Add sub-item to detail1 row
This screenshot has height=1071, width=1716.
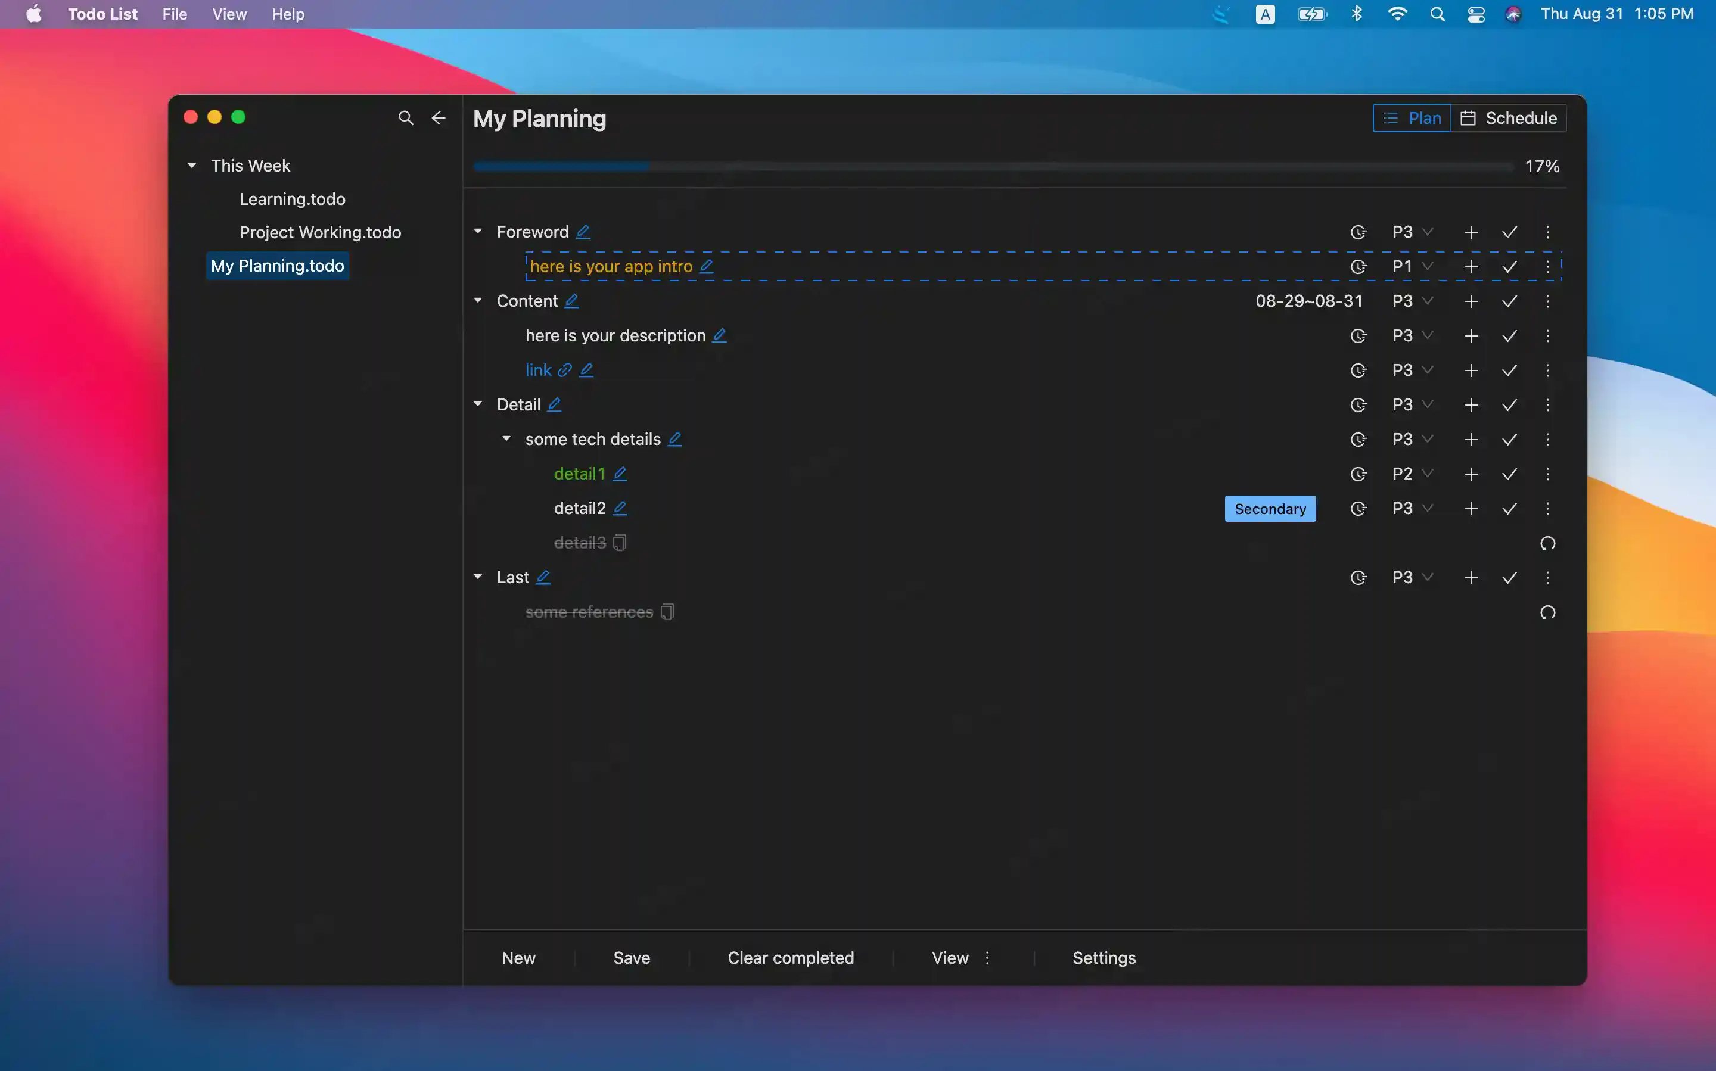tap(1472, 474)
